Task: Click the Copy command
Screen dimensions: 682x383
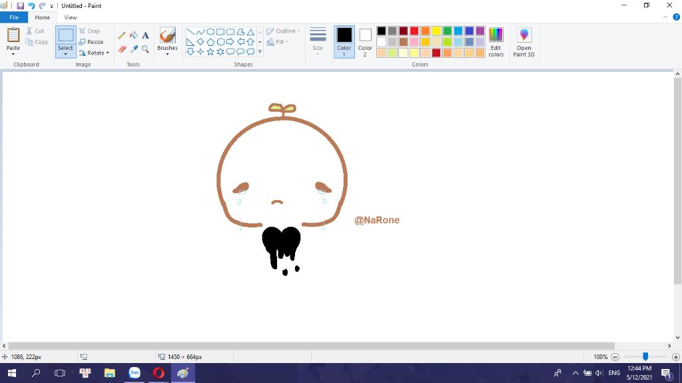Action: [37, 42]
